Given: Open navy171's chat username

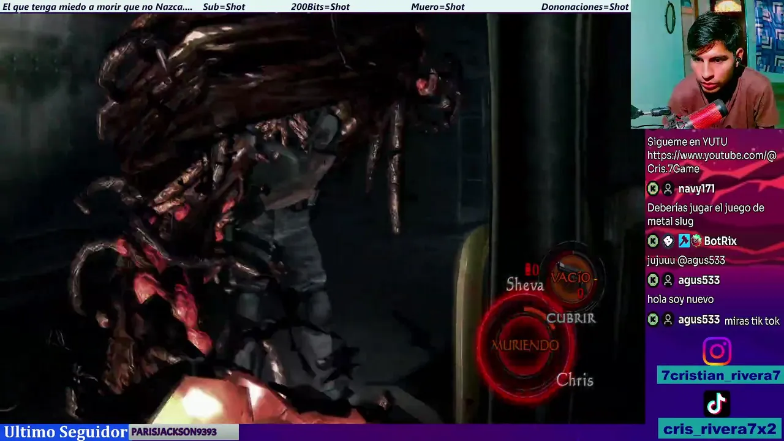Looking at the screenshot, I should tap(696, 189).
